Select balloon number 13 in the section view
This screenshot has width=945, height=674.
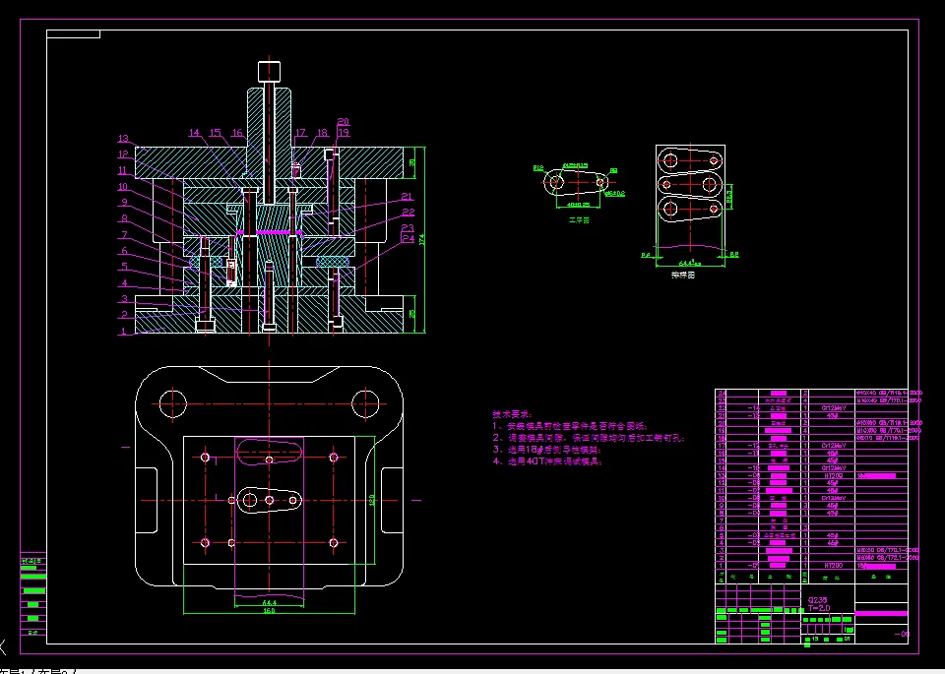(124, 139)
